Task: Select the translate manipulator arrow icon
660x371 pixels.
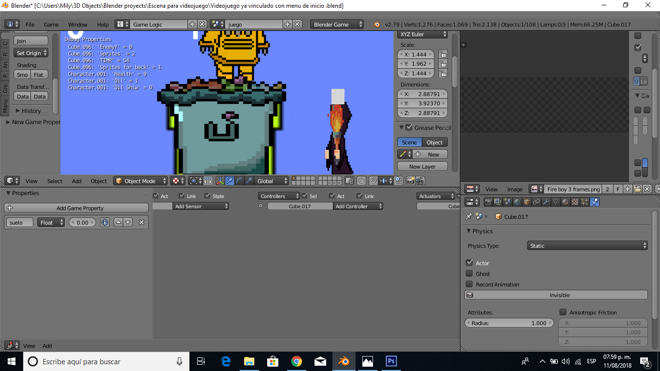Action: (x=230, y=181)
